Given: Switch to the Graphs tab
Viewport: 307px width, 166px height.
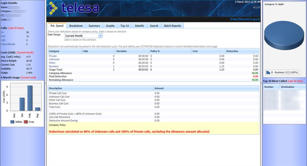Looking at the screenshot, I should point(110,26).
